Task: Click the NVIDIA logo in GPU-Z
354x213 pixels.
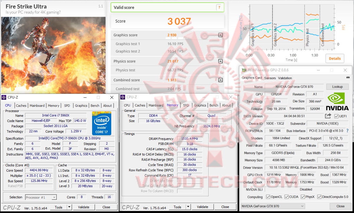Action: coord(338,101)
